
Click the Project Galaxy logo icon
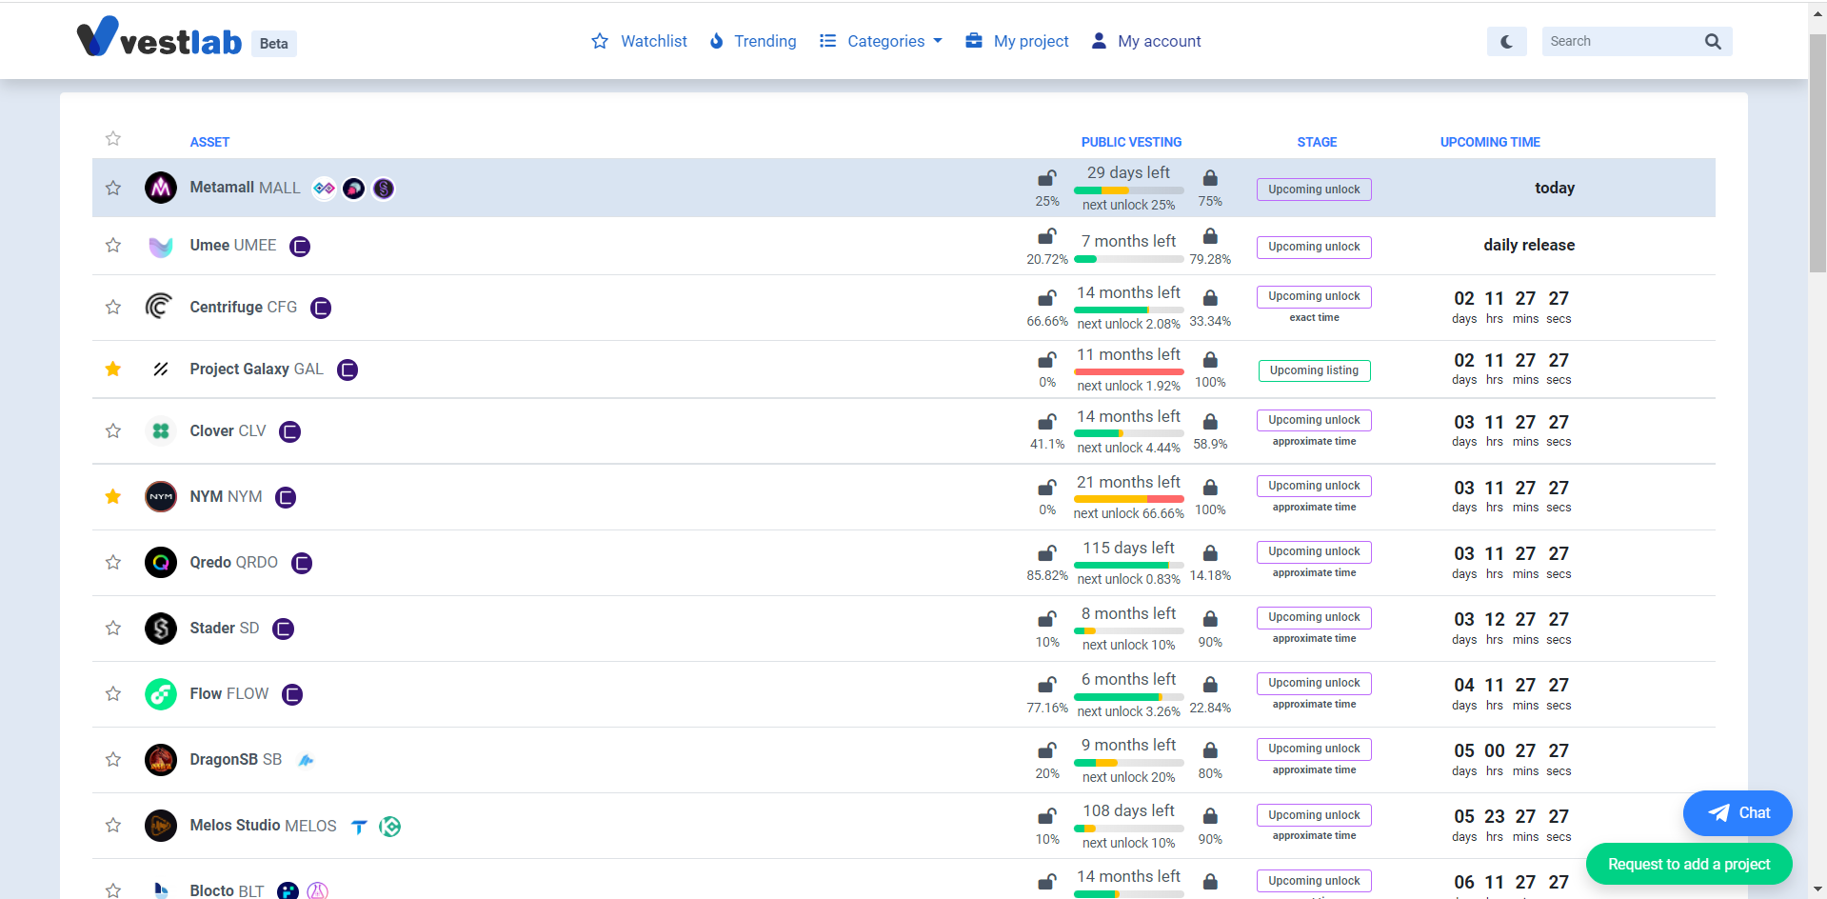(161, 369)
